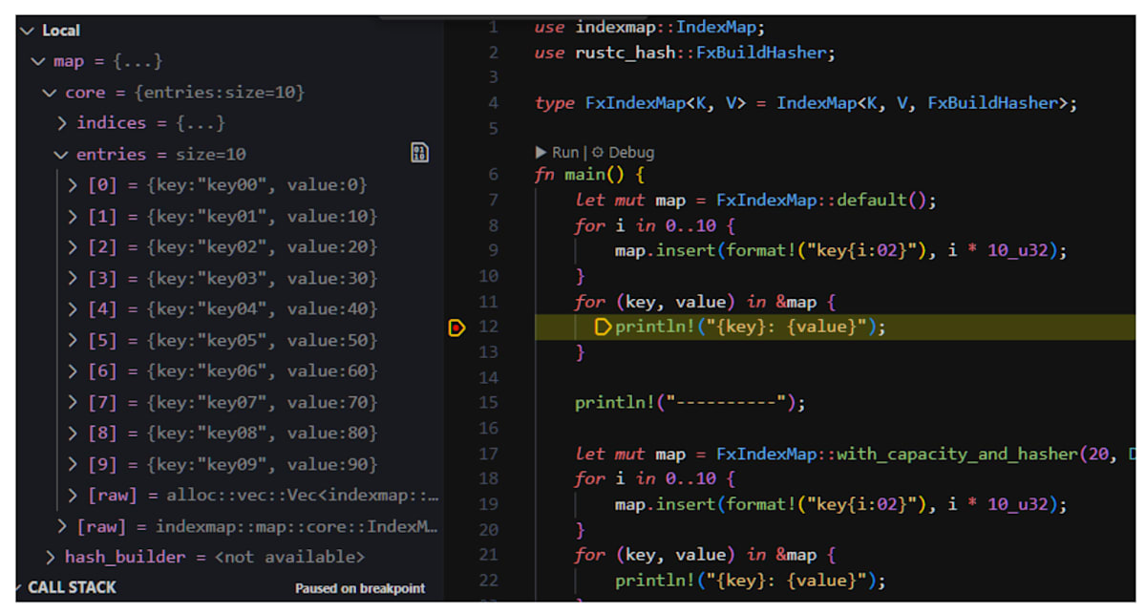Click the Run code lens above main
This screenshot has width=1146, height=614.
(558, 152)
